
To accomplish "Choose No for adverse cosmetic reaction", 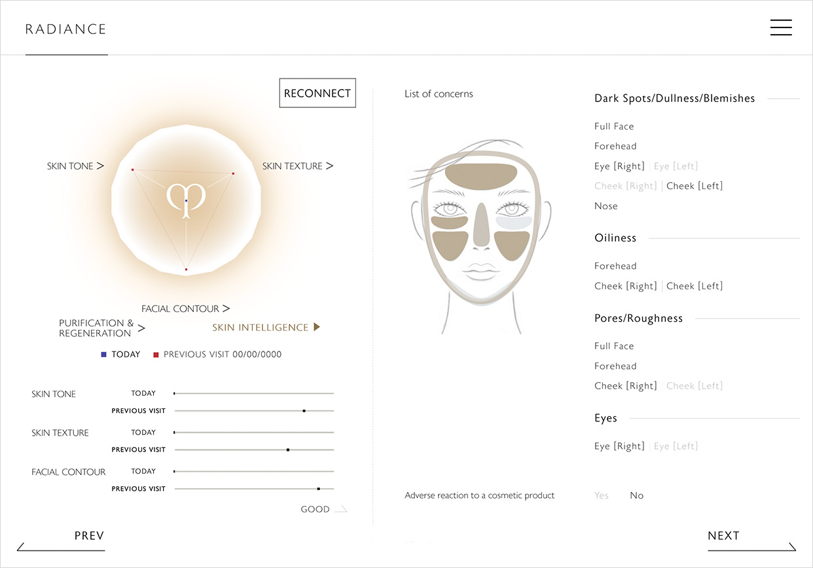I will [637, 495].
